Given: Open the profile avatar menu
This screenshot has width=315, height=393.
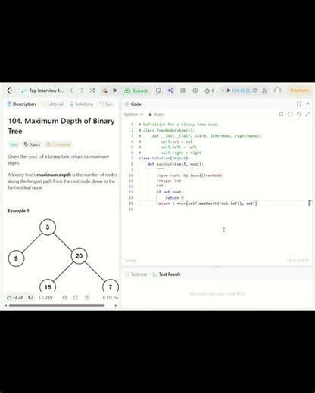Looking at the screenshot, I should click(278, 91).
